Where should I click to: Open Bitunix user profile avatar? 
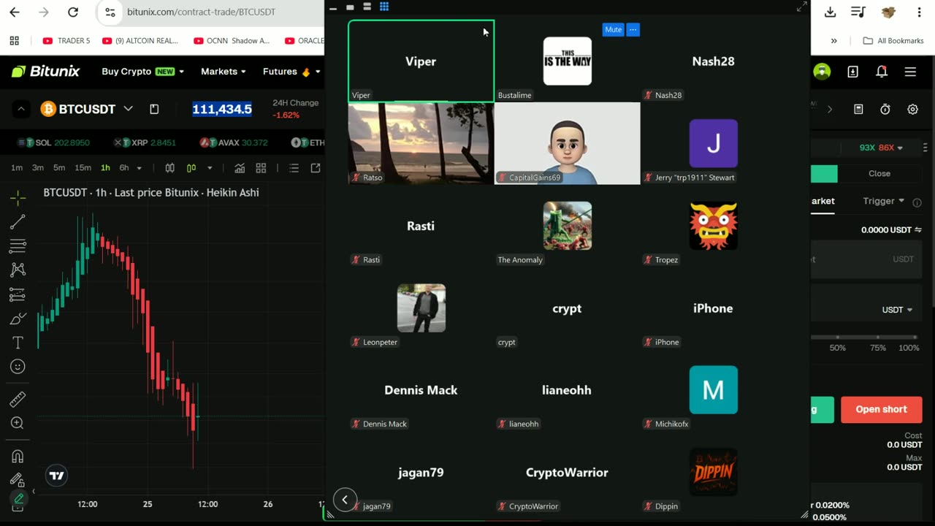(x=822, y=72)
